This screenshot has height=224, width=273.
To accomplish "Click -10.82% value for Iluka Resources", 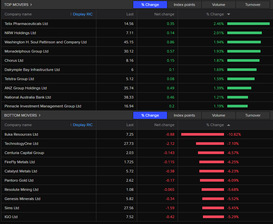I will pos(234,134).
